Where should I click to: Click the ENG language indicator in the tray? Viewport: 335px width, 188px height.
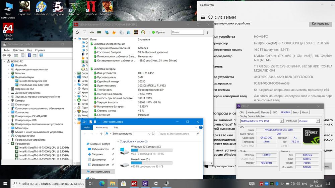coord(305,184)
